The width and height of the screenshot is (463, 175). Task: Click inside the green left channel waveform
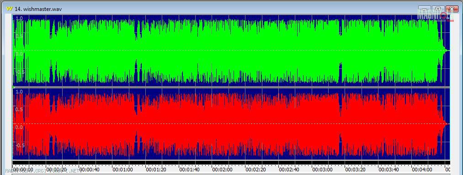pyautogui.click(x=231, y=51)
